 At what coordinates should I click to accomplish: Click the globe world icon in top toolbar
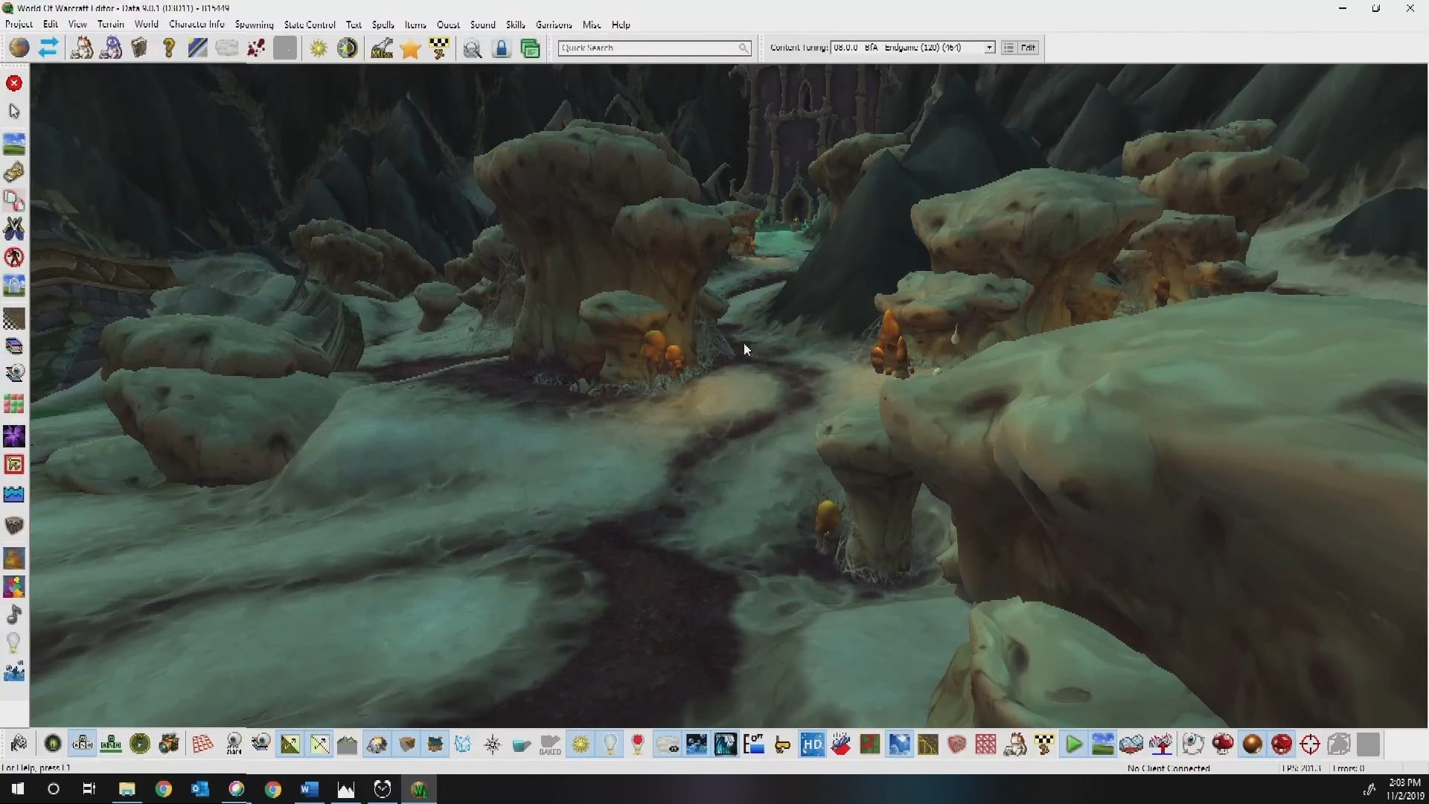19,48
